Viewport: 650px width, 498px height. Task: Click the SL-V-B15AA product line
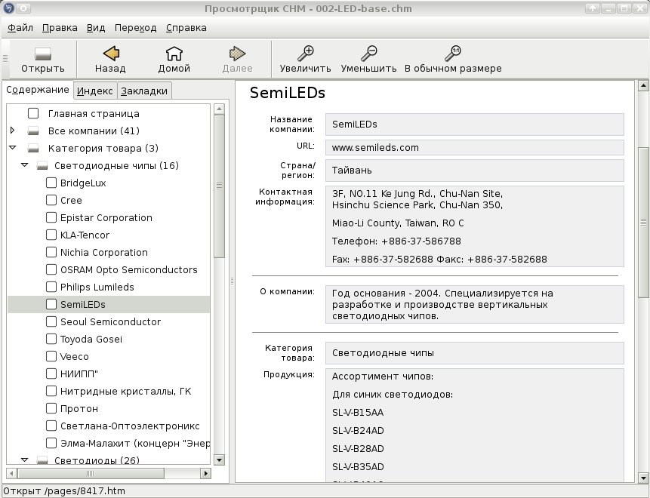[x=358, y=413]
